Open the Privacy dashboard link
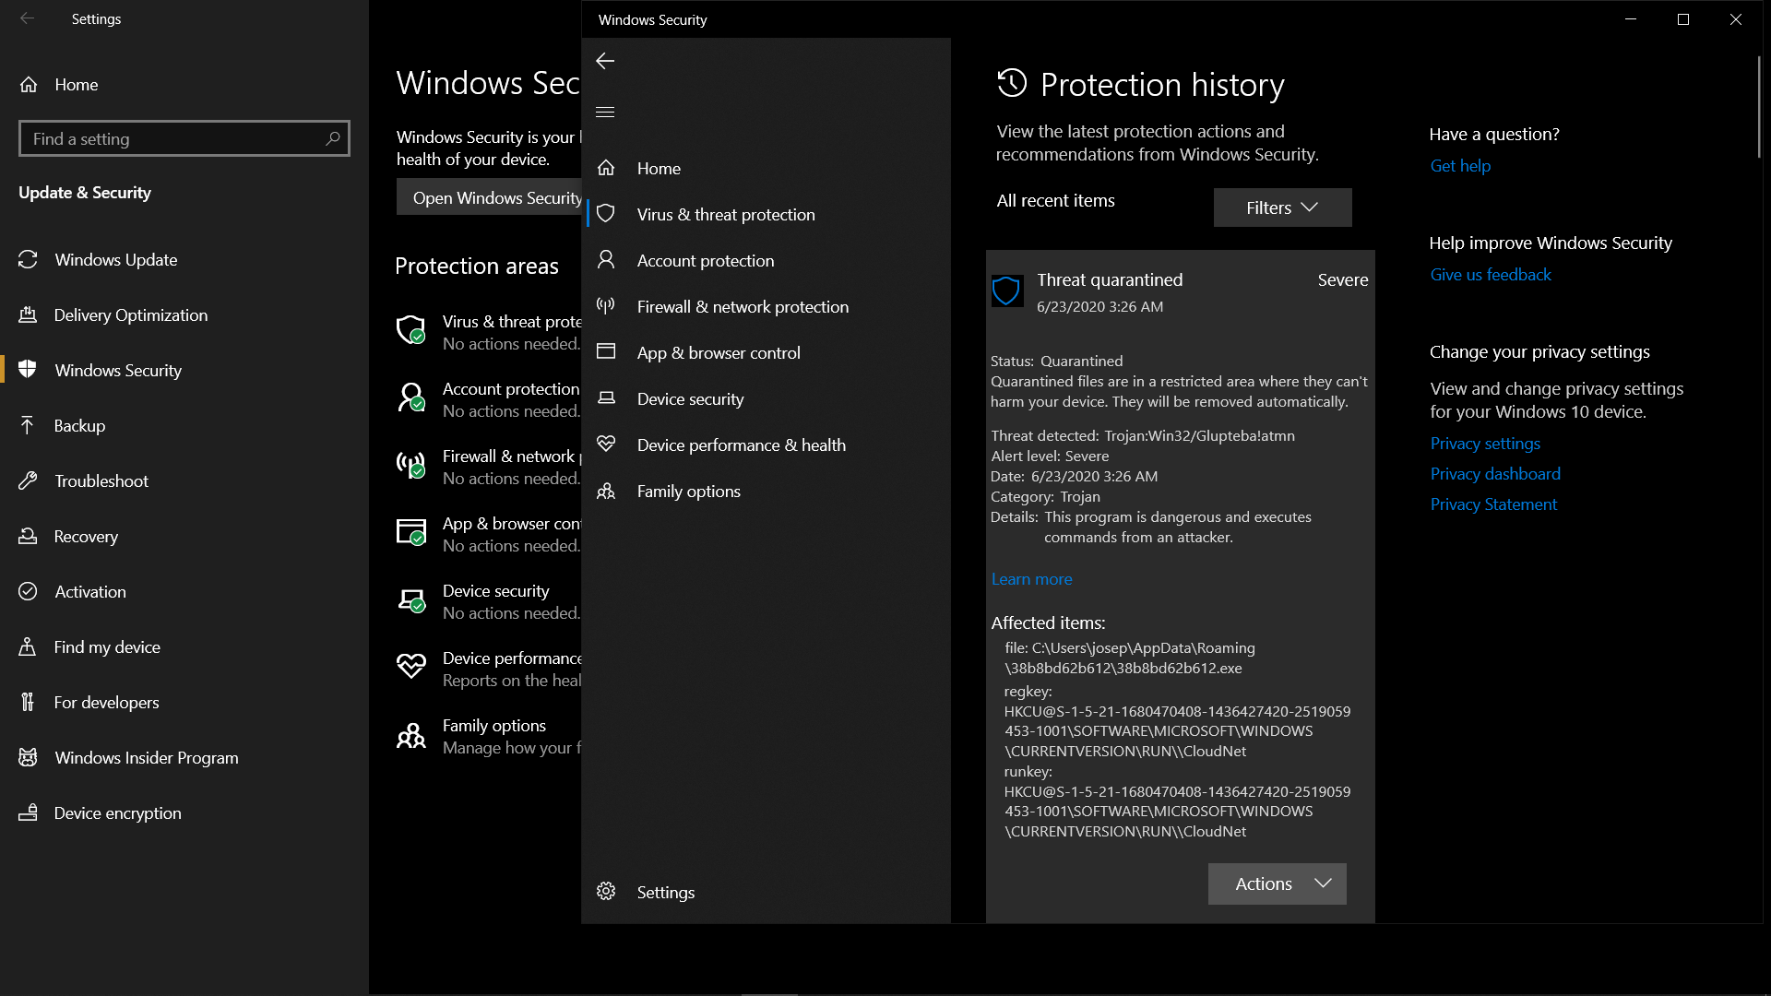 tap(1495, 473)
